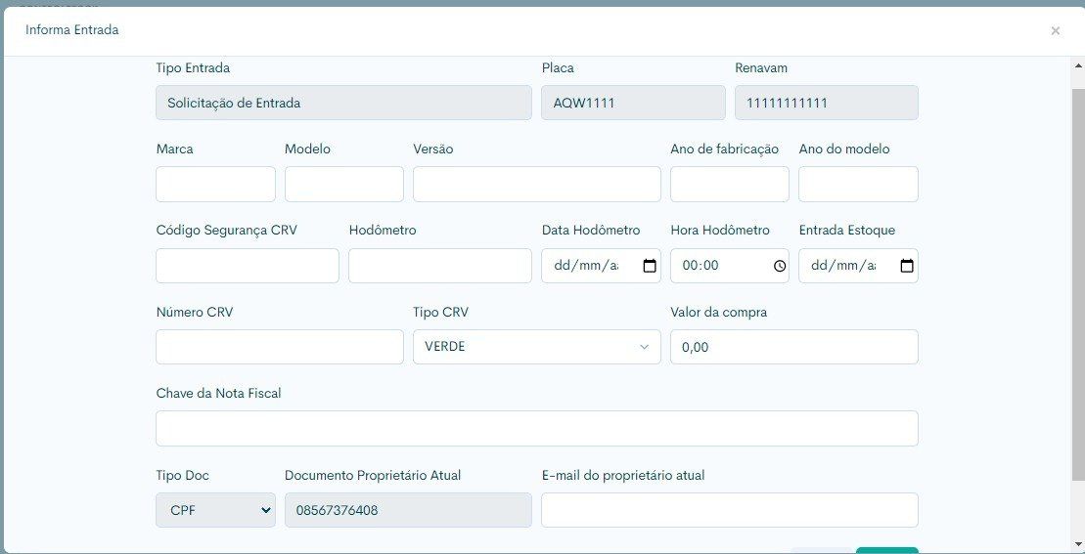Select the Versão input box
This screenshot has height=554, width=1085.
pyautogui.click(x=536, y=184)
